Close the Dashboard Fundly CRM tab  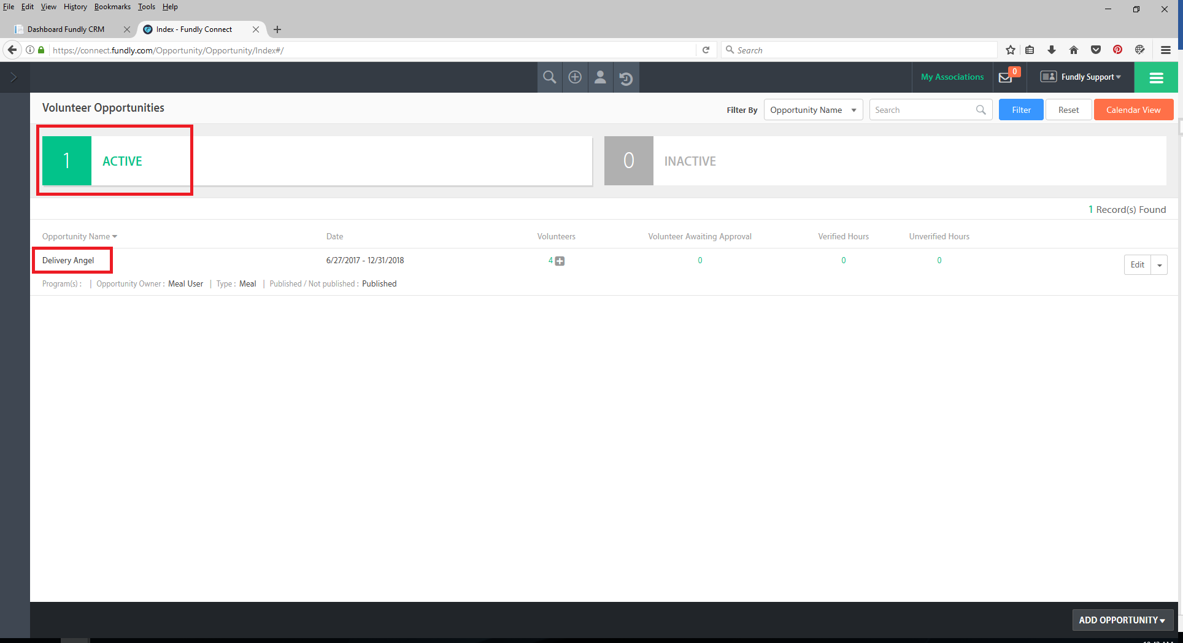(127, 29)
